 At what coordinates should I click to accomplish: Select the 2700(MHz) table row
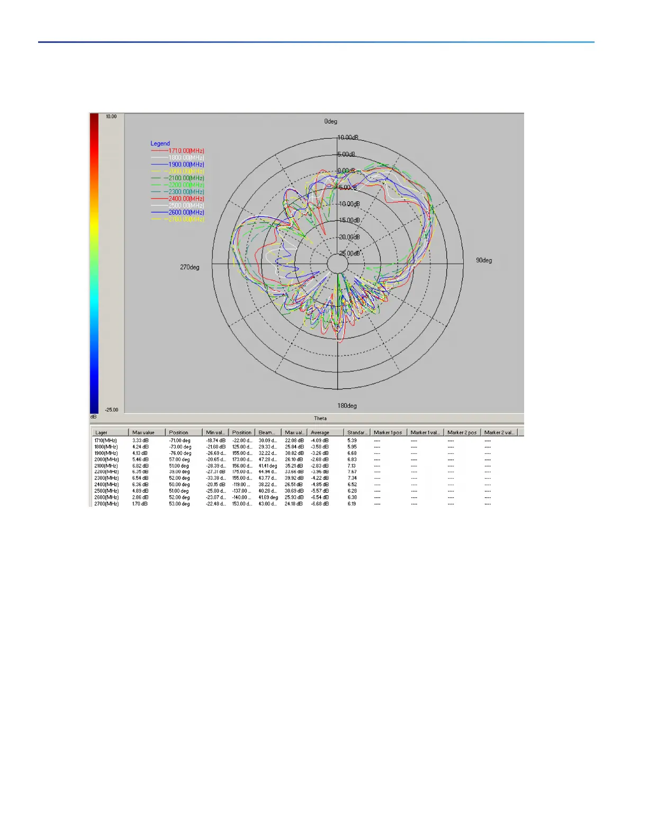tap(307, 503)
